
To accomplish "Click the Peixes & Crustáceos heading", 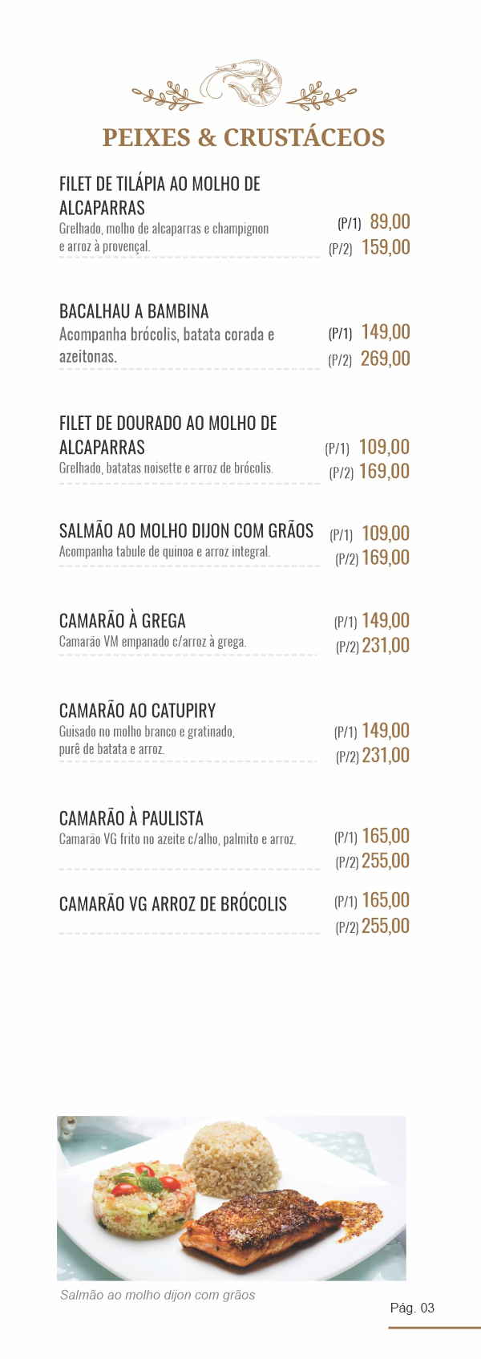I will [244, 137].
